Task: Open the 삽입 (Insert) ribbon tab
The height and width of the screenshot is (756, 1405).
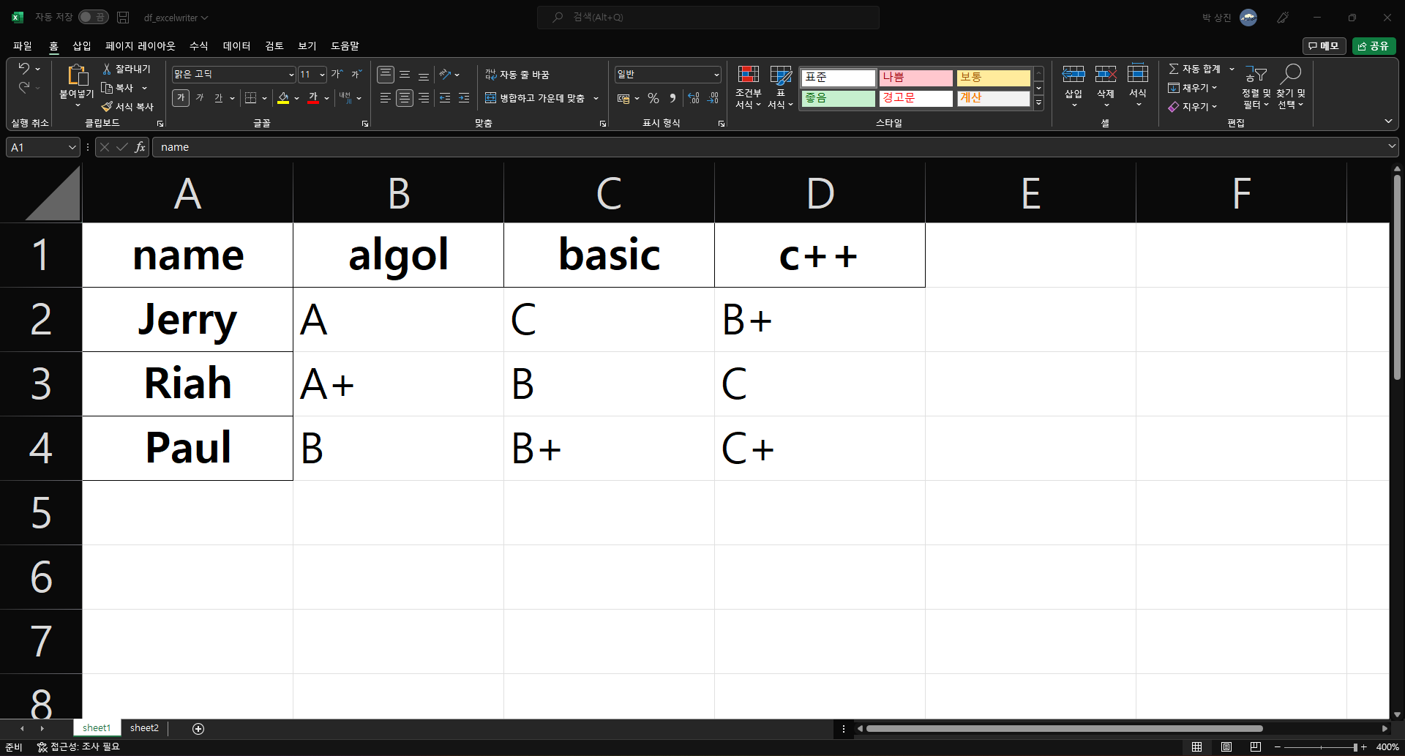Action: 82,46
